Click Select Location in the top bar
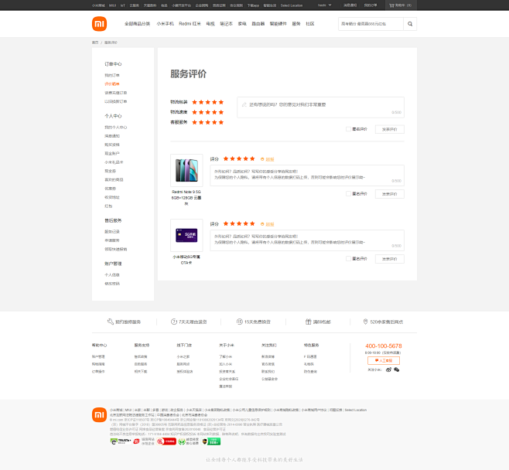509x470 pixels. pos(291,5)
